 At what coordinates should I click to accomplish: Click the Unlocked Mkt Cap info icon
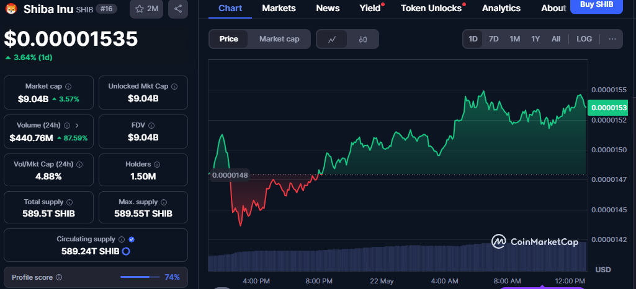pyautogui.click(x=174, y=86)
